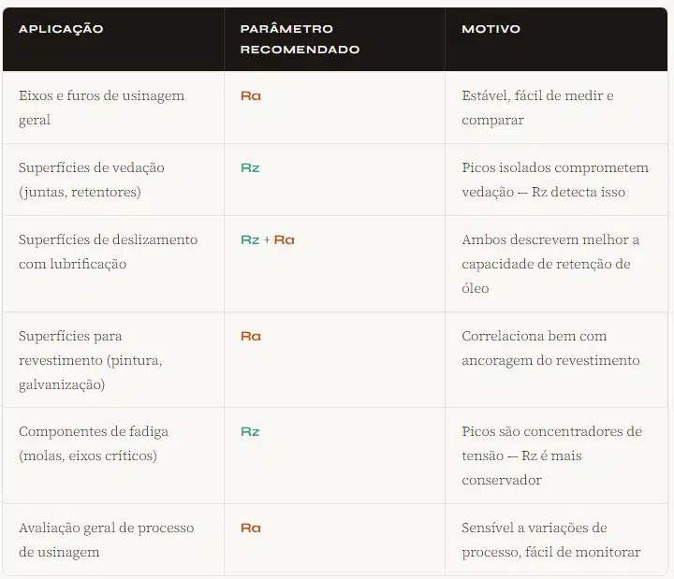Click the 'Sensível a variações de processo' text
The image size is (674, 579).
[550, 540]
